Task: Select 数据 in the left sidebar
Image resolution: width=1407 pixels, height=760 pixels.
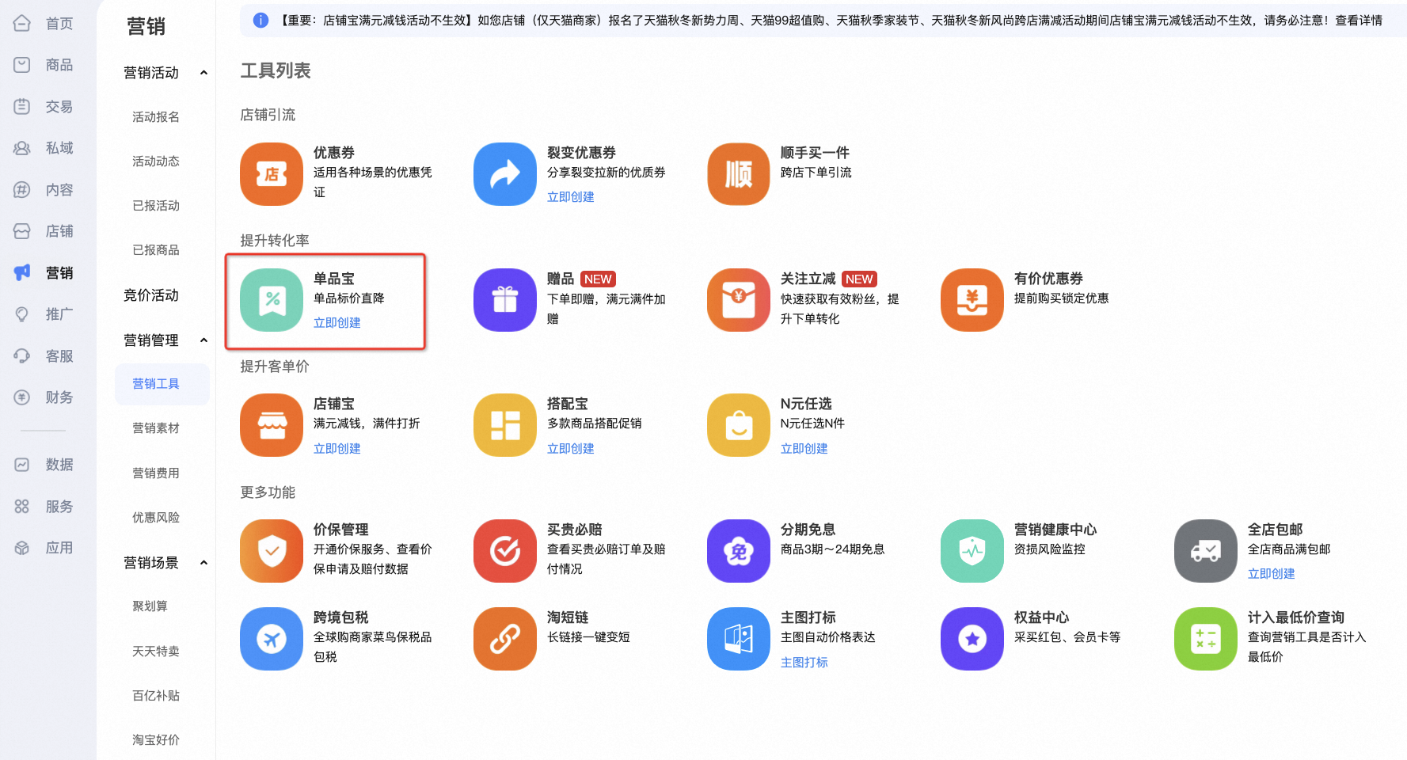Action: pos(44,465)
